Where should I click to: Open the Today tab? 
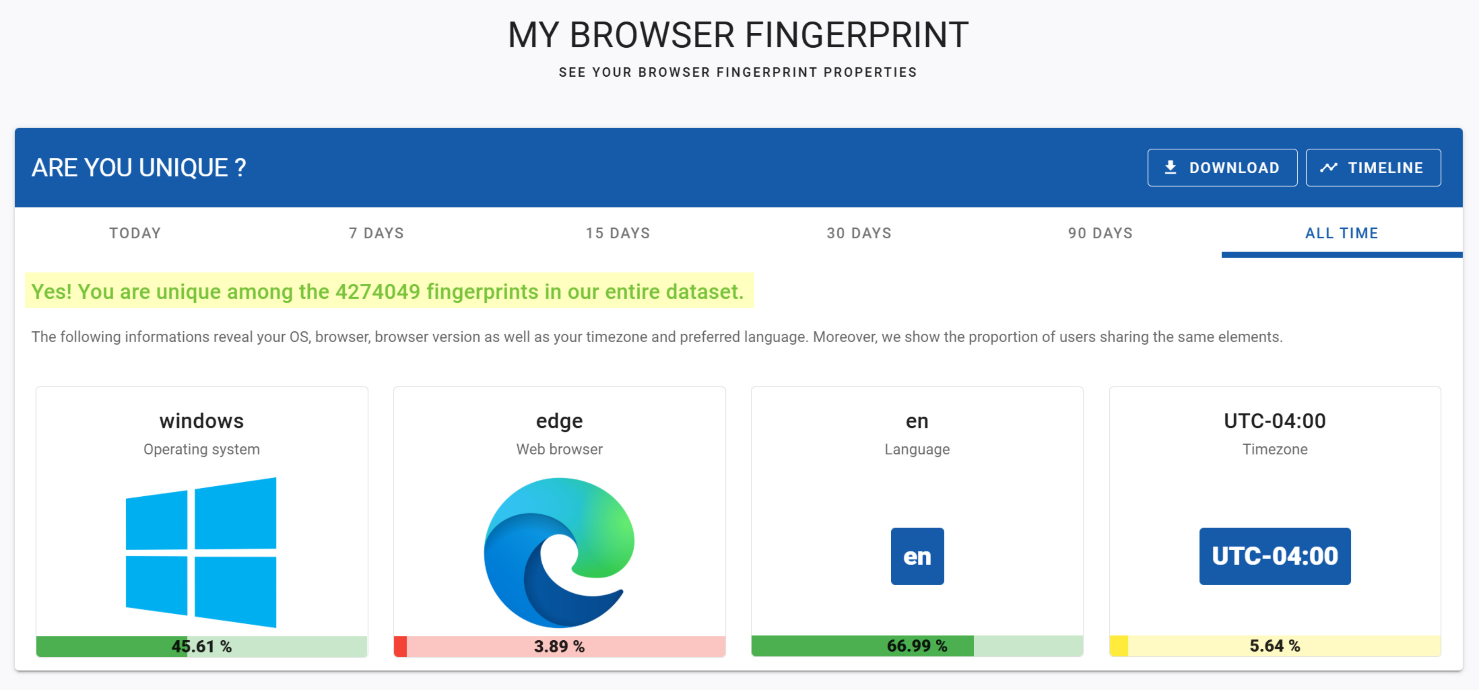[135, 233]
